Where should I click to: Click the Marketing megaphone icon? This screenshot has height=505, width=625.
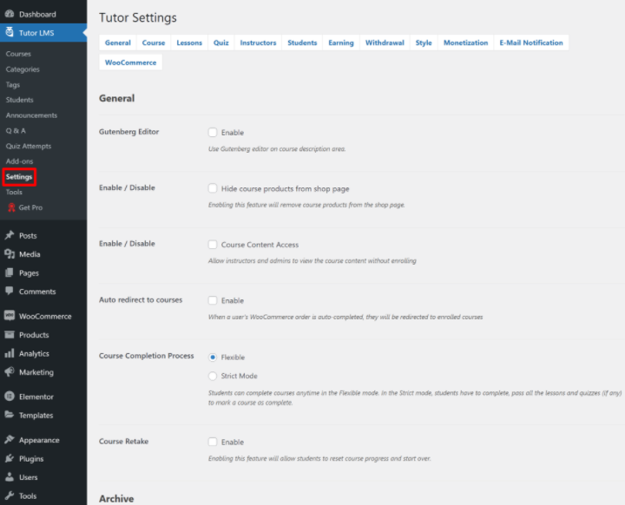pyautogui.click(x=9, y=372)
